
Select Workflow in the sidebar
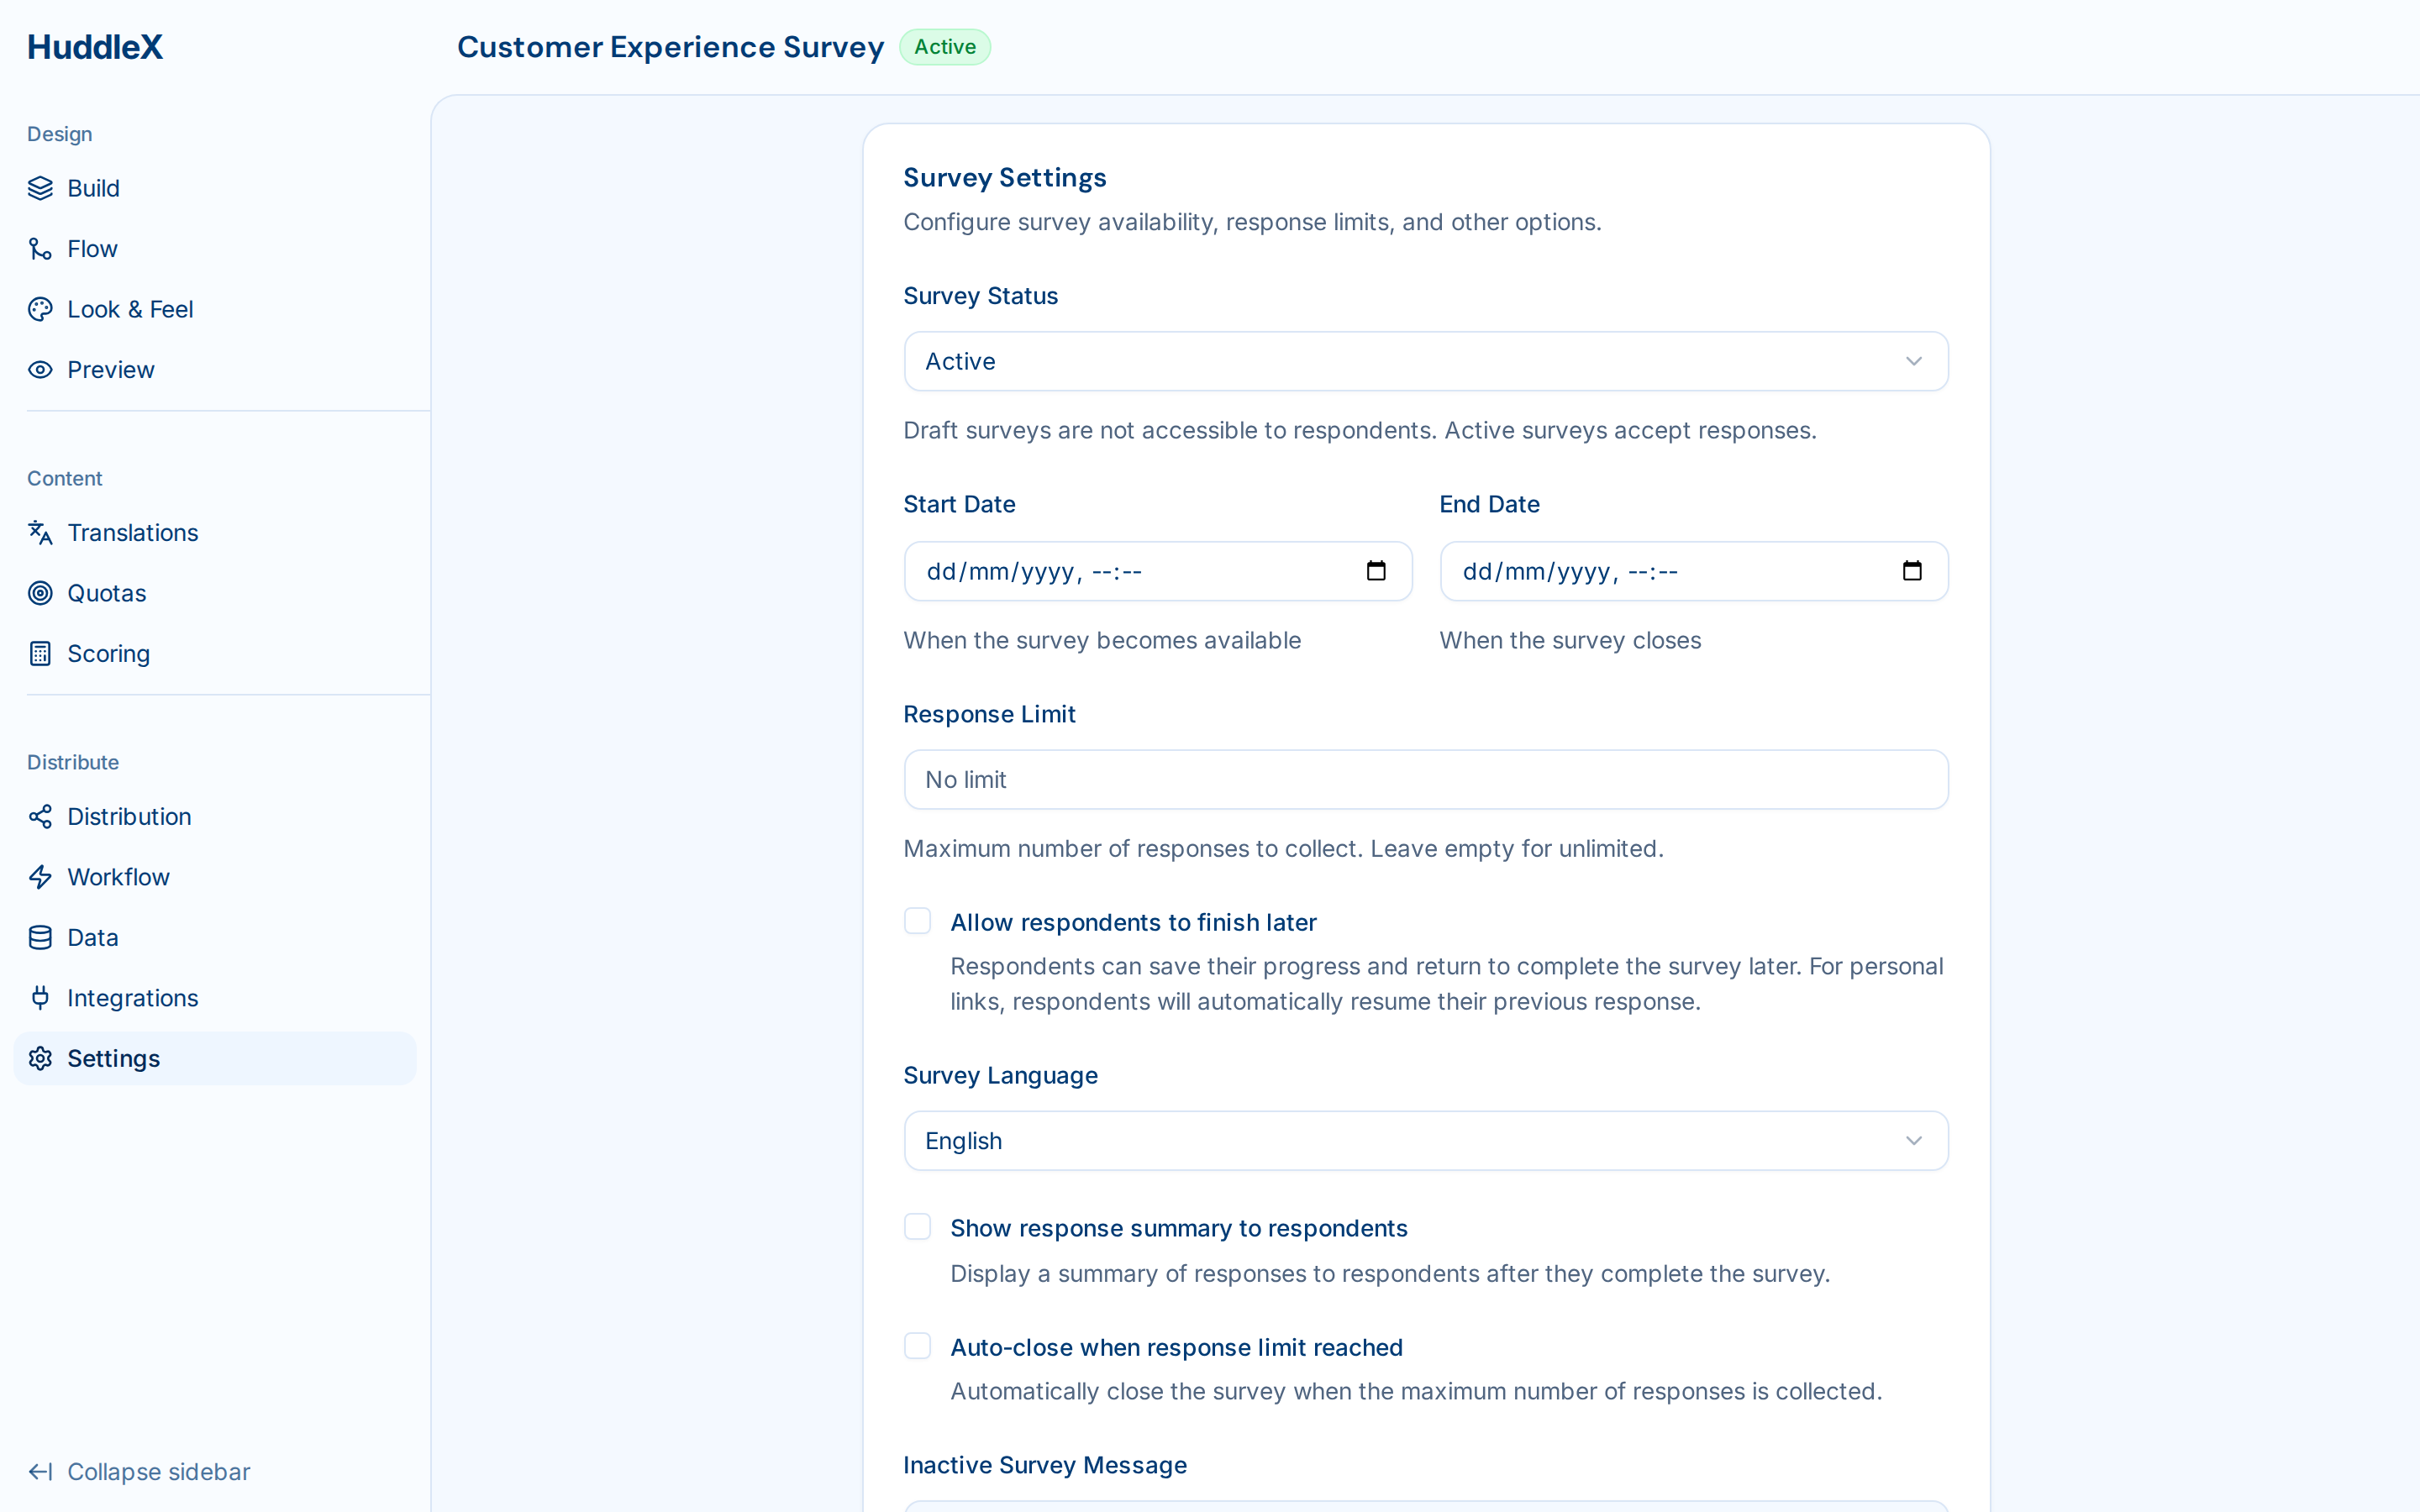(215, 877)
